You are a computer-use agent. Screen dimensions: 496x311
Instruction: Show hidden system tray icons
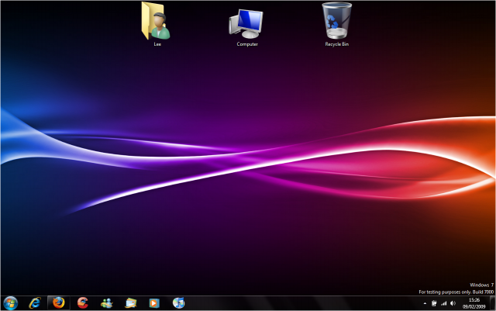coord(425,303)
